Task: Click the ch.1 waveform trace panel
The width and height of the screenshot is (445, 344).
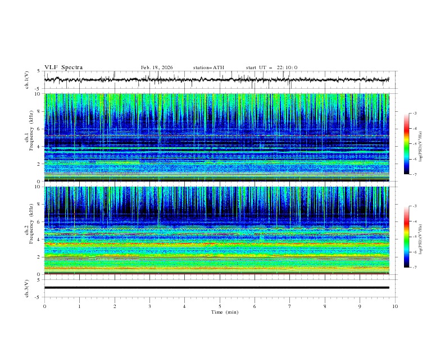Action: [220, 80]
